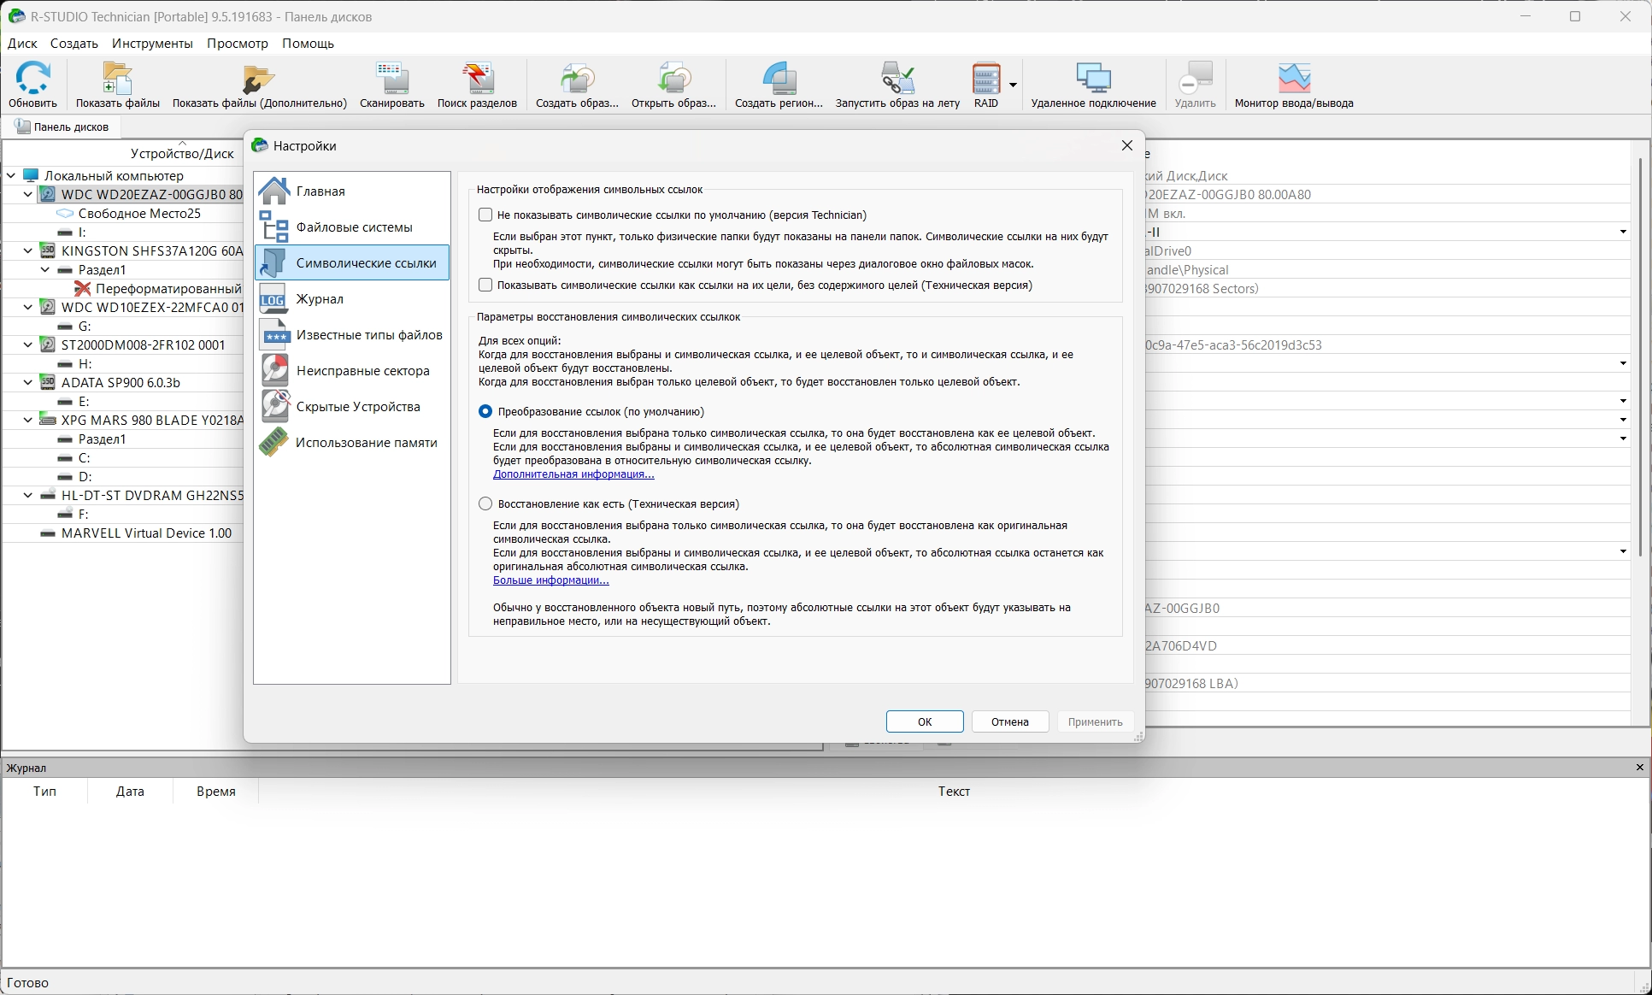Open Memory Usage (Использование памяти) settings page
The image size is (1652, 995).
[366, 442]
